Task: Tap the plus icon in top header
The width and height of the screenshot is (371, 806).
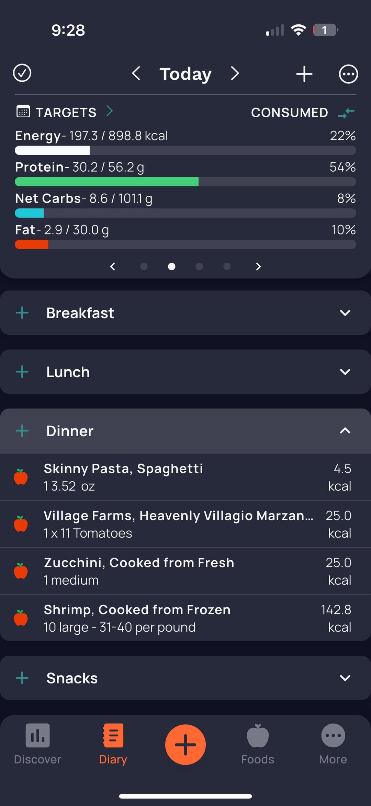Action: pyautogui.click(x=304, y=74)
